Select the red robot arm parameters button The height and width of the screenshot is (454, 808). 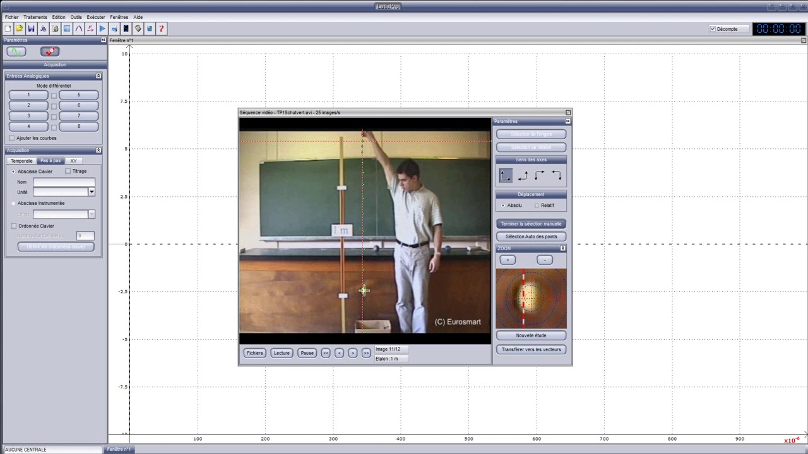[50, 52]
